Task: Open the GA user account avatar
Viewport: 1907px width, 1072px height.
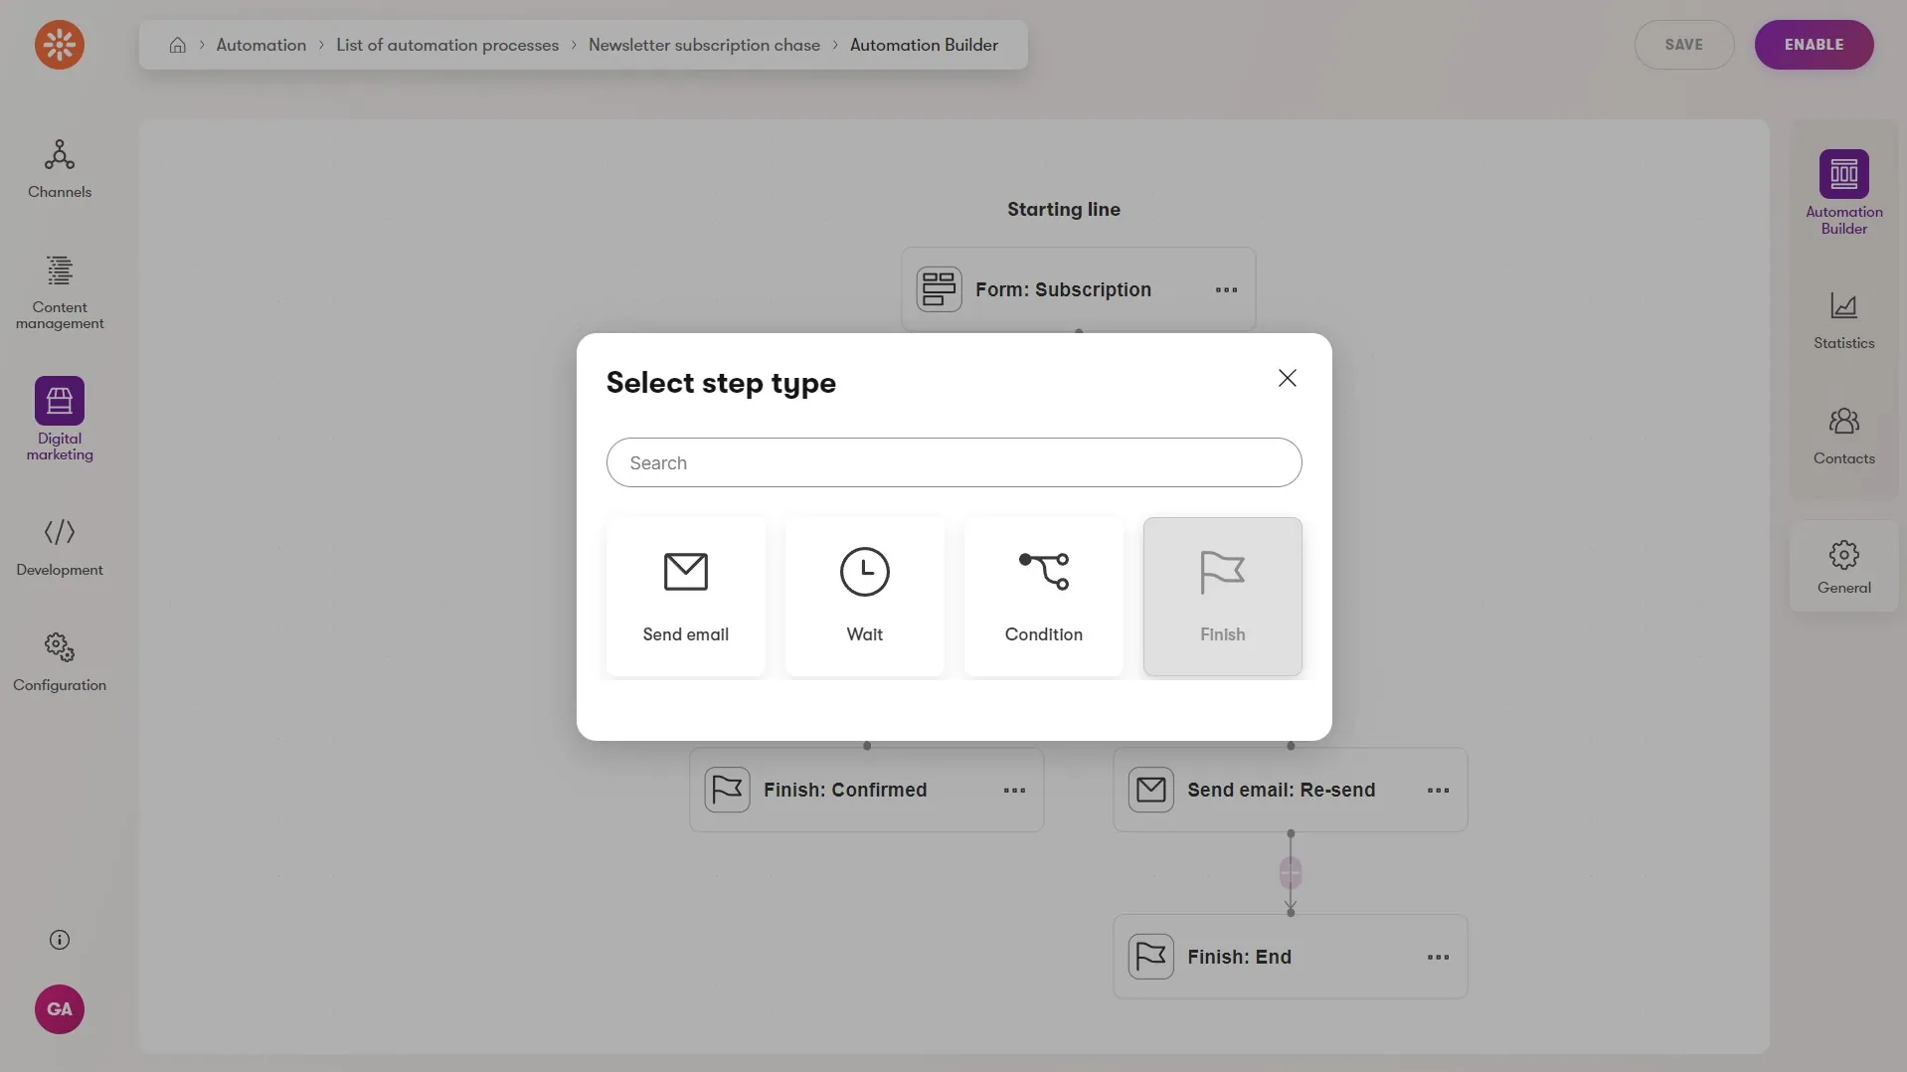Action: pos(60,1009)
